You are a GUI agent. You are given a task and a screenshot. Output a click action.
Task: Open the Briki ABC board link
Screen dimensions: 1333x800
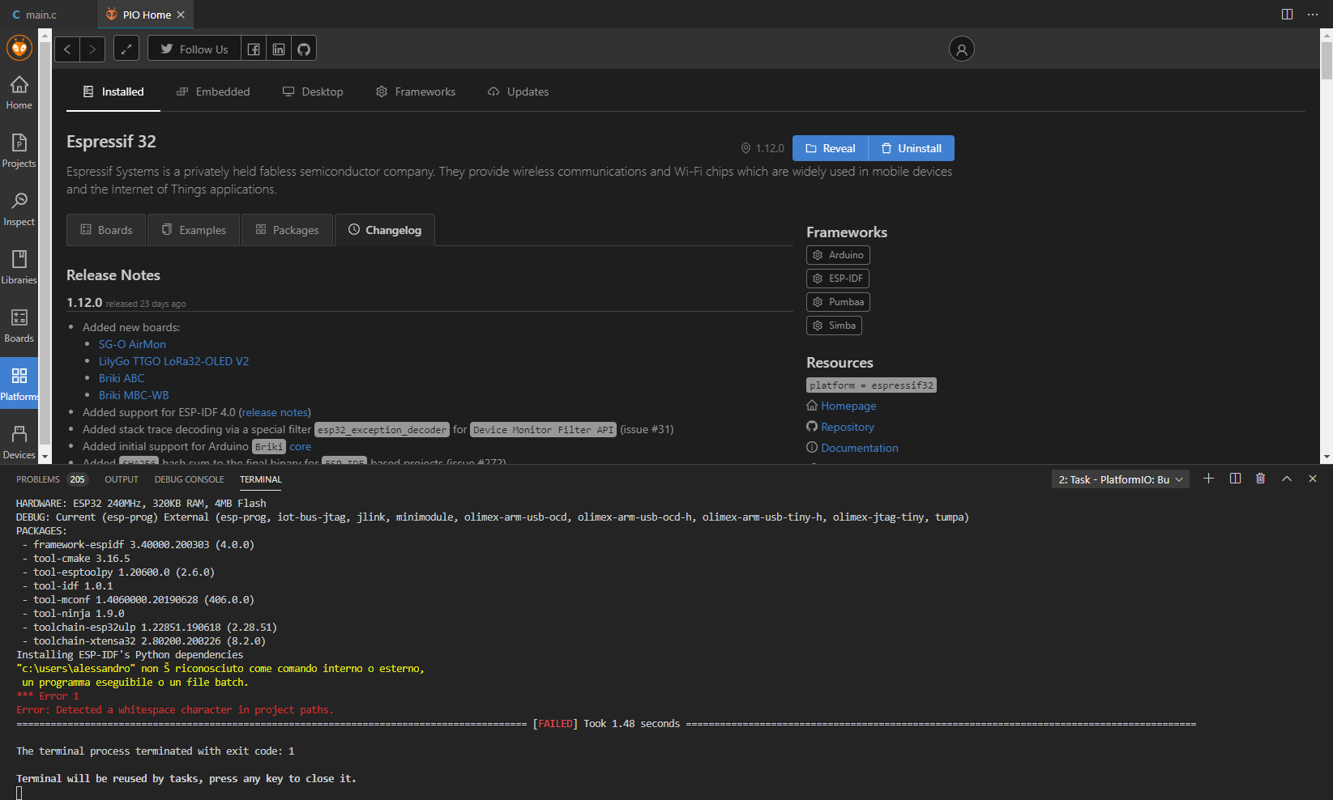tap(121, 378)
